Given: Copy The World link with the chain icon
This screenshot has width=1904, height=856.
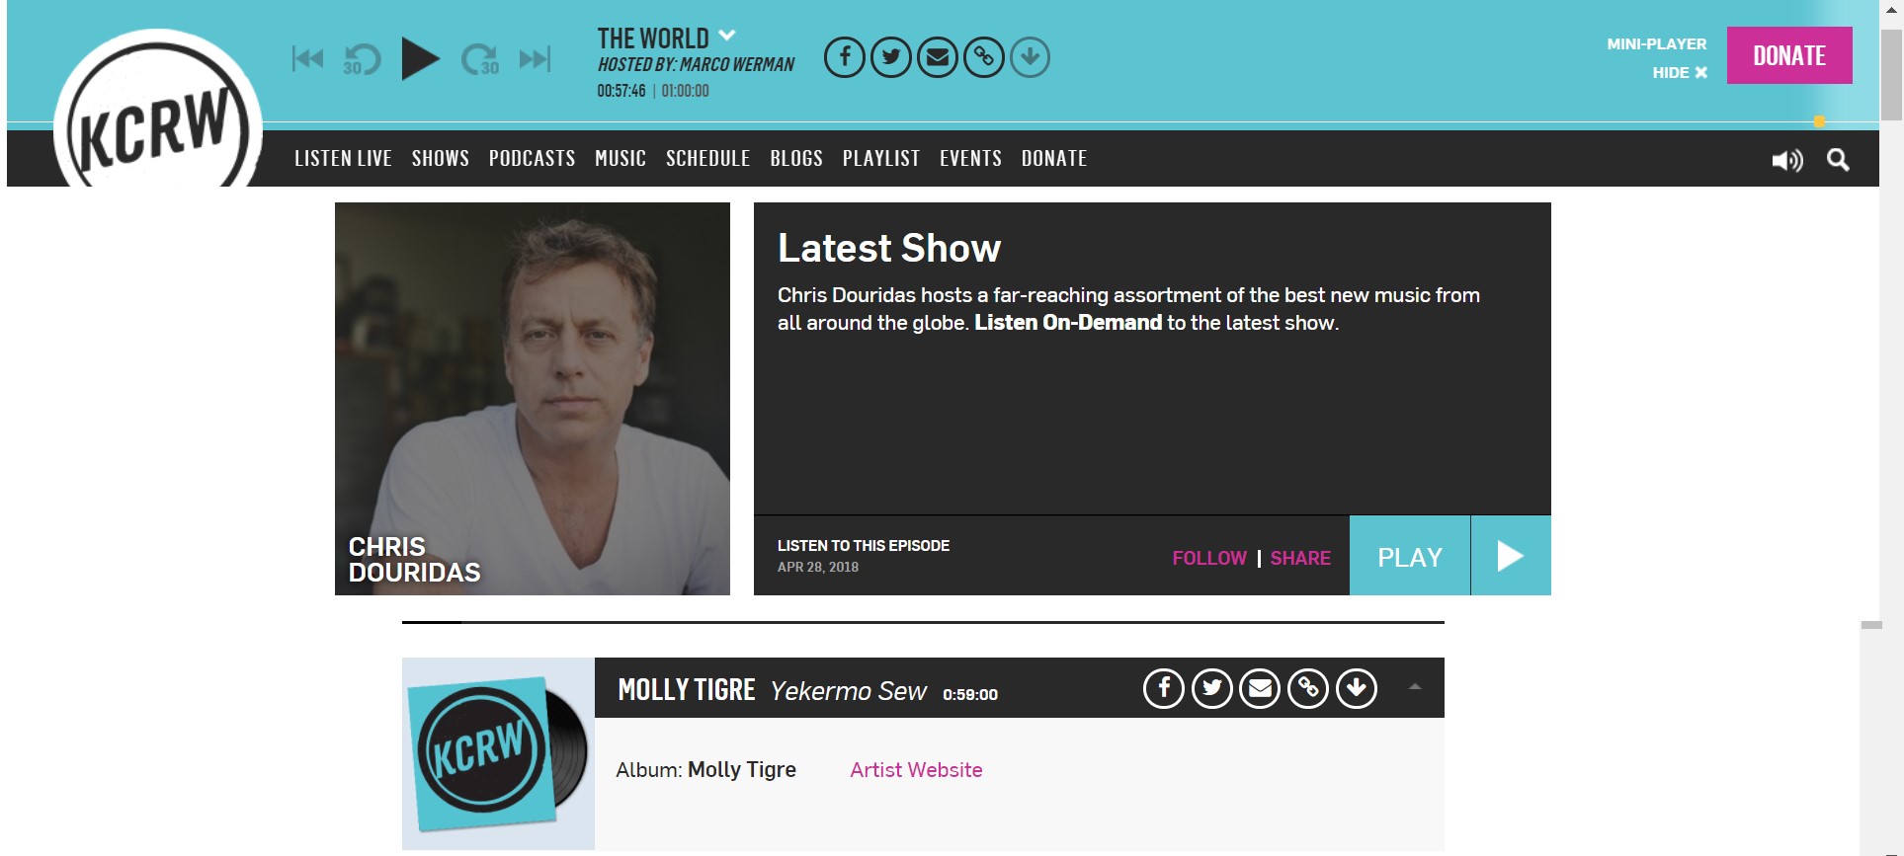Looking at the screenshot, I should [984, 57].
